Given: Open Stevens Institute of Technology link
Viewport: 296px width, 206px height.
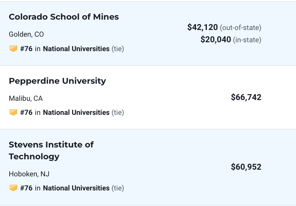Looking at the screenshot, I should point(51,151).
